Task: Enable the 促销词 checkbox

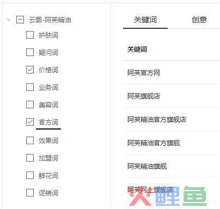Action: coord(30,193)
